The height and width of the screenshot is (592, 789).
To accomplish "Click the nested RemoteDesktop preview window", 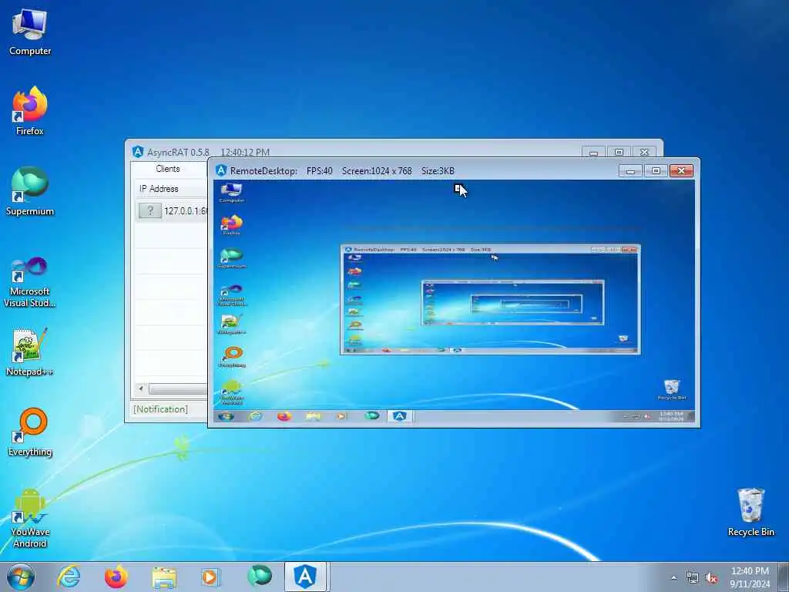I will 490,300.
